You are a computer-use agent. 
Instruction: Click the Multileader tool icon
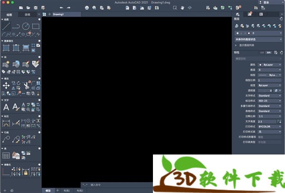[x=6, y=139]
